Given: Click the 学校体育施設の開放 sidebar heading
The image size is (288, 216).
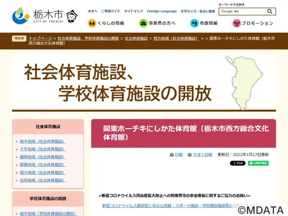Looking at the screenshot, I should click(x=48, y=199).
